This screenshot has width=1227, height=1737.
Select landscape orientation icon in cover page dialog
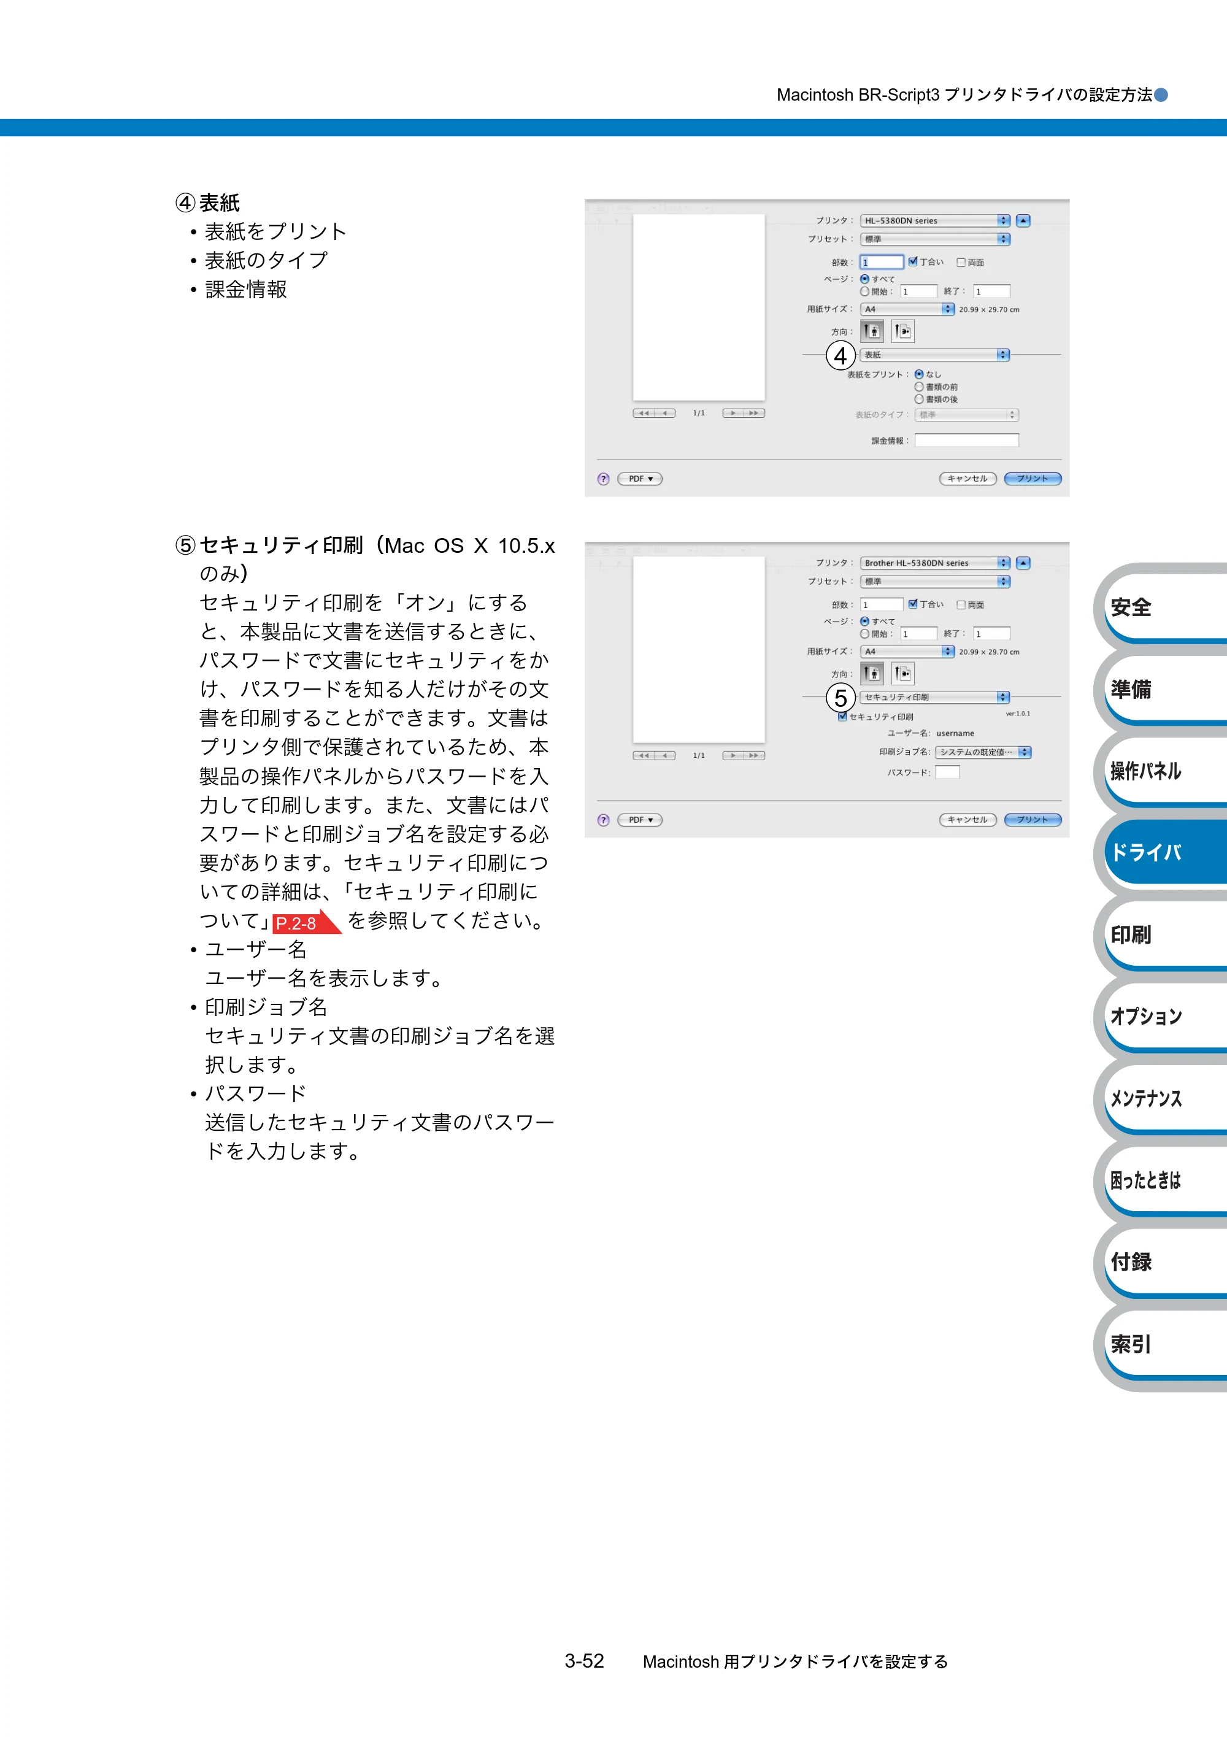(x=902, y=331)
